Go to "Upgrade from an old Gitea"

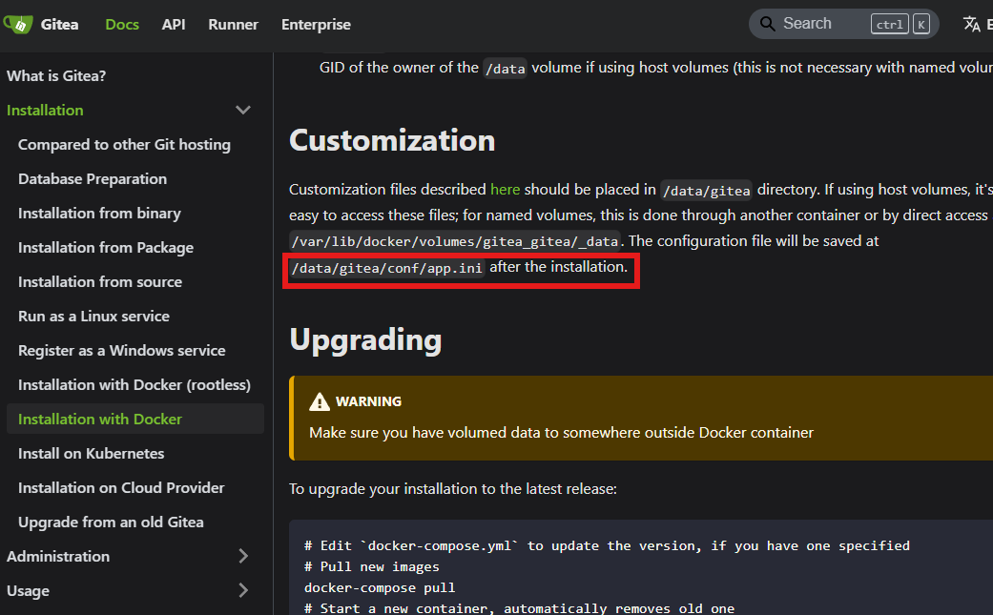(111, 523)
